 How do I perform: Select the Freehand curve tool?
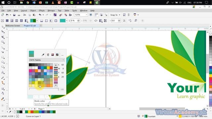pos(3,47)
